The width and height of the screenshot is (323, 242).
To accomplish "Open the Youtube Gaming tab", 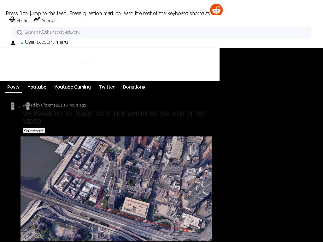I will (73, 87).
